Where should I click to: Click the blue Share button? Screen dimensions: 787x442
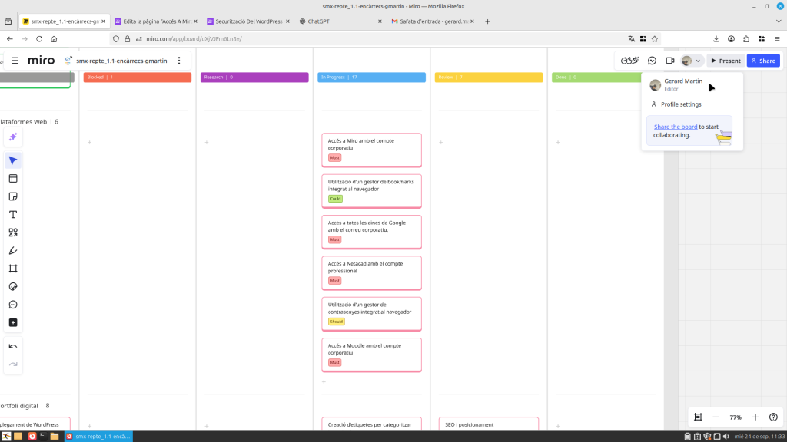(763, 61)
